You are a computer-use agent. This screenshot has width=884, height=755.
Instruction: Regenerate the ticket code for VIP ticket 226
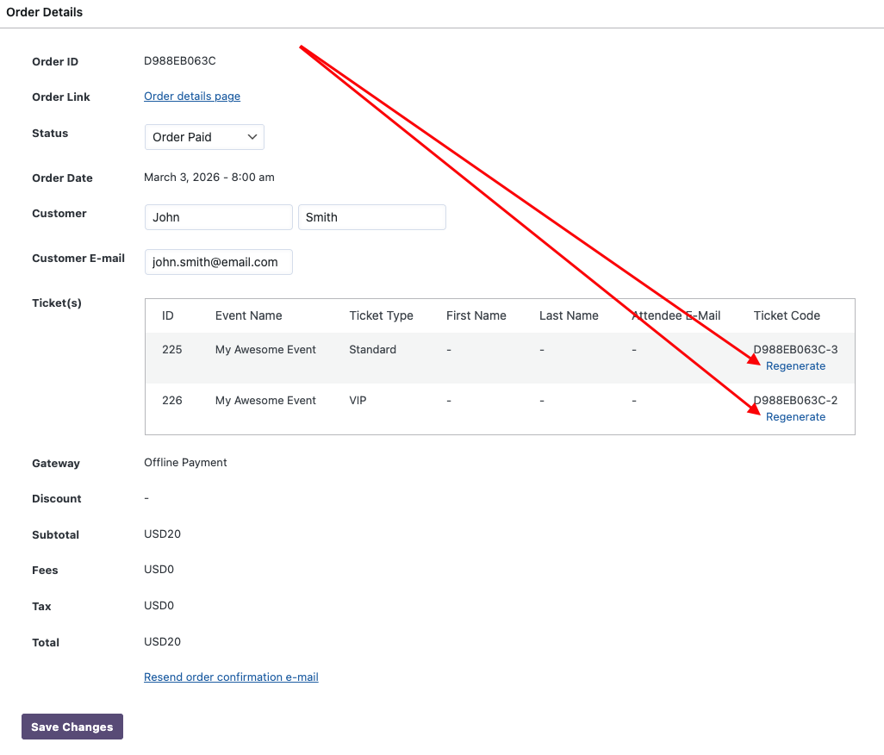coord(795,417)
